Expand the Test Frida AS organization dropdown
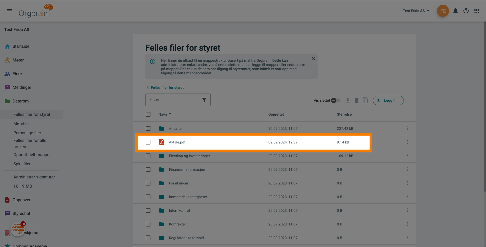 (416, 11)
